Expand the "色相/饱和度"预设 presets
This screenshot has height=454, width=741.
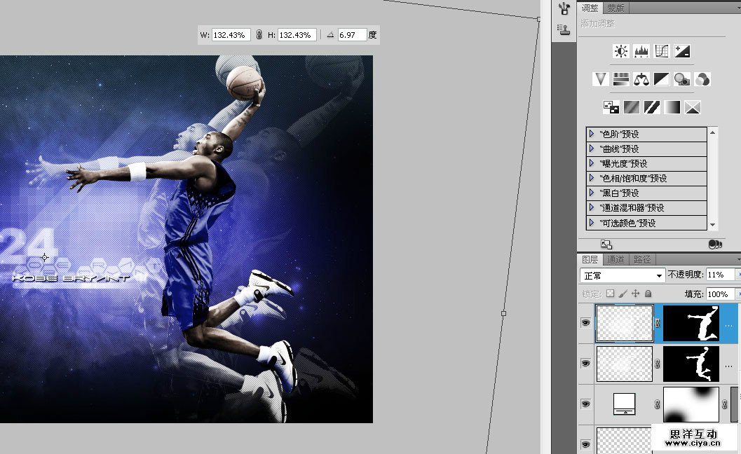592,178
